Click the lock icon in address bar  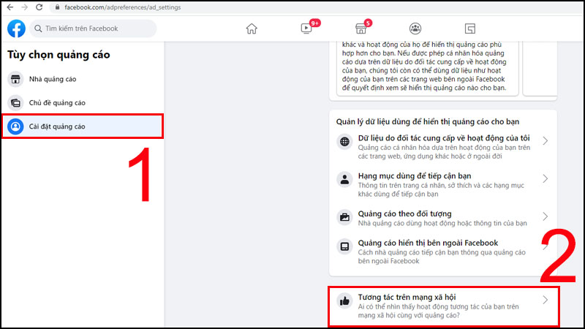click(58, 7)
